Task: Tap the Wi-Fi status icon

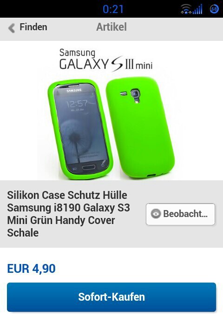Action: coord(186,9)
